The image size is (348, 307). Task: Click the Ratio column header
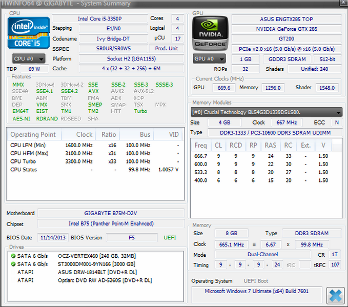[x=108, y=134]
